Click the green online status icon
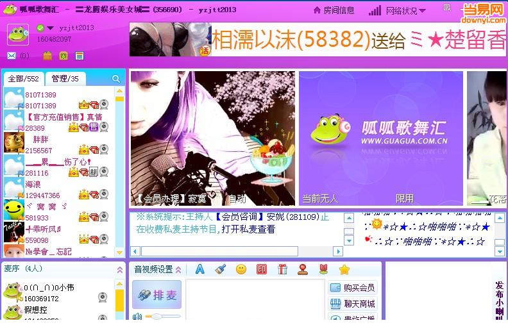The image size is (508, 332). 40,28
